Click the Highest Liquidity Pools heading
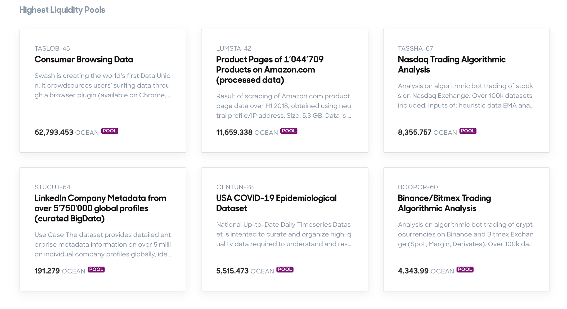 coord(62,10)
